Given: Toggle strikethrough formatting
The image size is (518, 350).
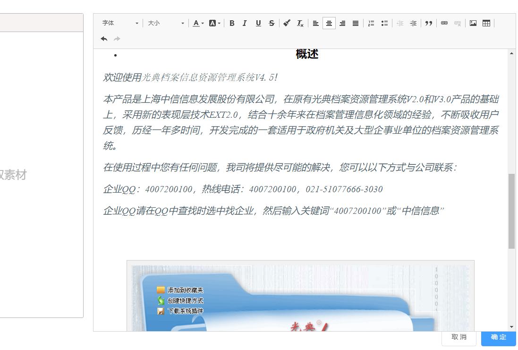Looking at the screenshot, I should click(272, 23).
